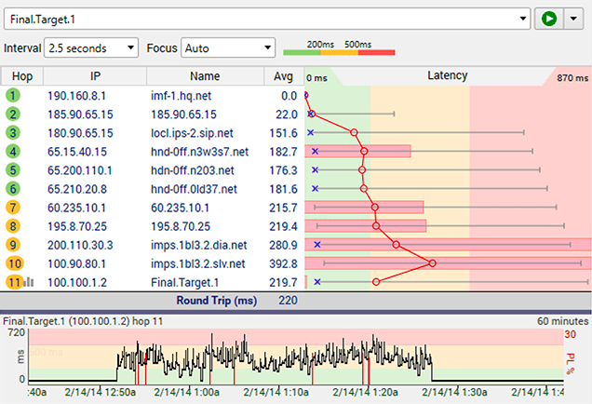Screen dimensions: 592x404
Task: Select hop 11 yellow circle icon
Action: click(x=14, y=282)
